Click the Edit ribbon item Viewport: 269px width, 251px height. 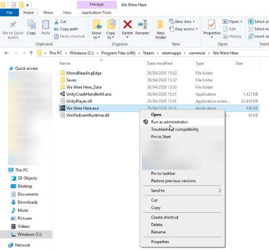tap(229, 29)
